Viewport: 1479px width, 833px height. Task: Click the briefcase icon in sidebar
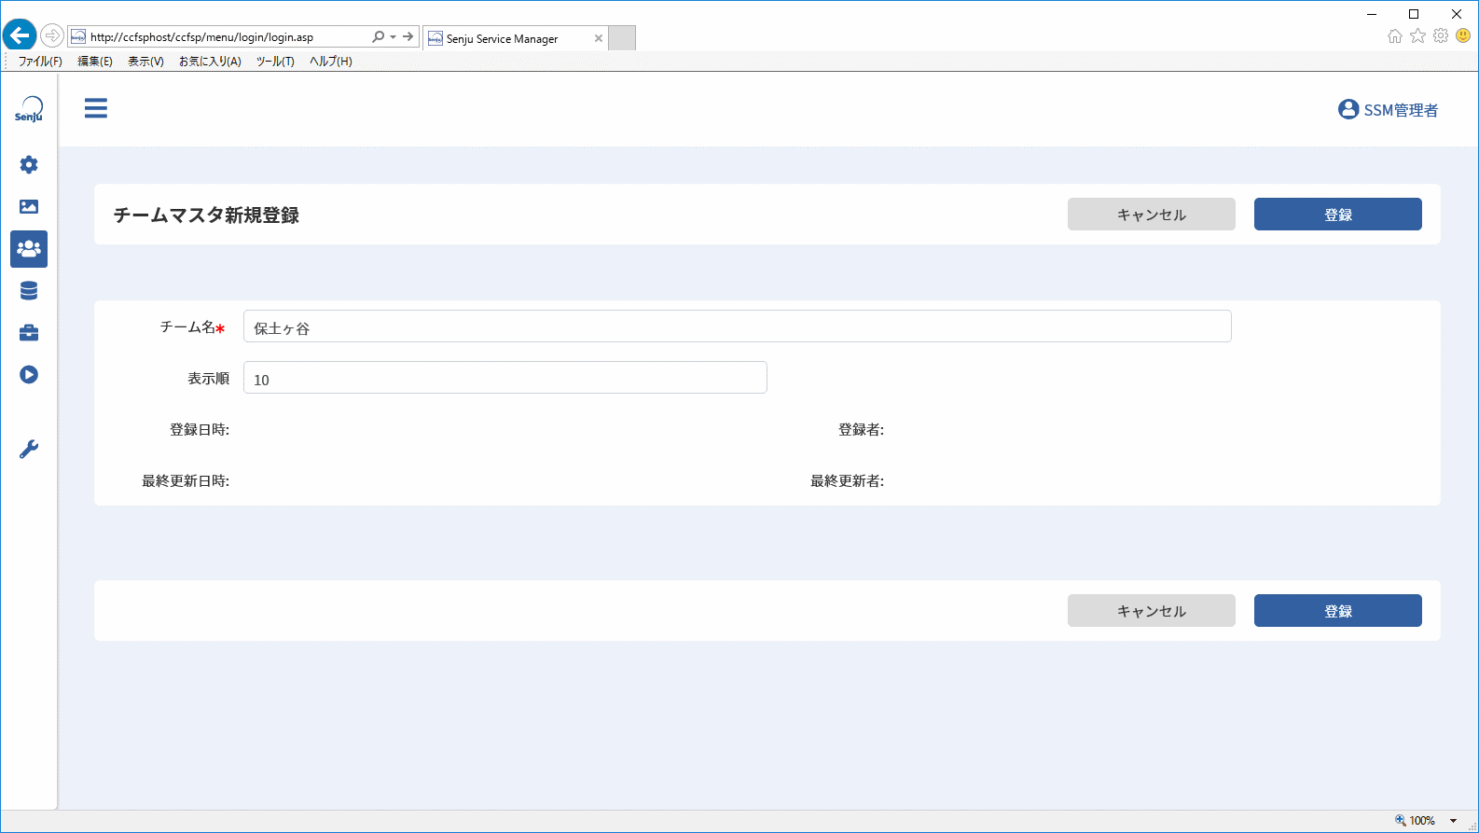point(29,333)
